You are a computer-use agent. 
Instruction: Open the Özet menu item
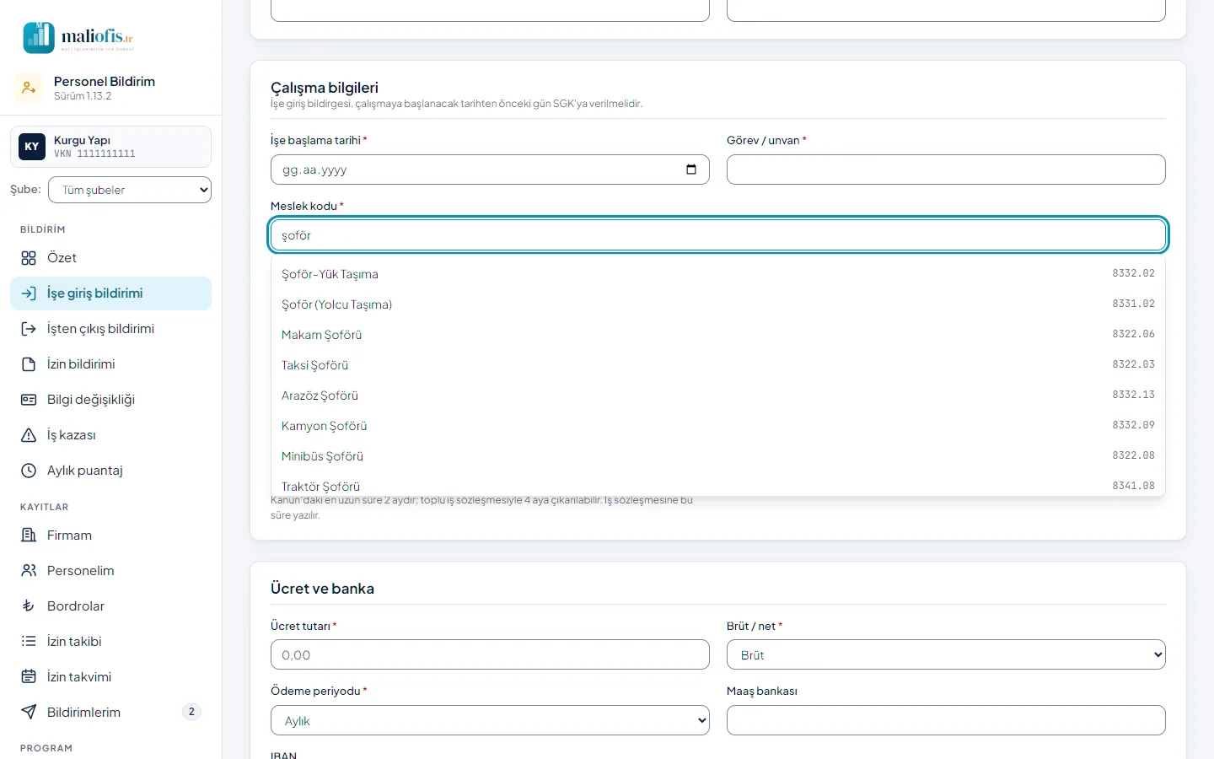click(x=110, y=258)
